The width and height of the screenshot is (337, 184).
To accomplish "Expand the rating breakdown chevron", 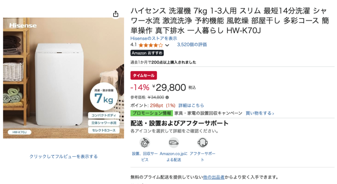I will (x=167, y=45).
